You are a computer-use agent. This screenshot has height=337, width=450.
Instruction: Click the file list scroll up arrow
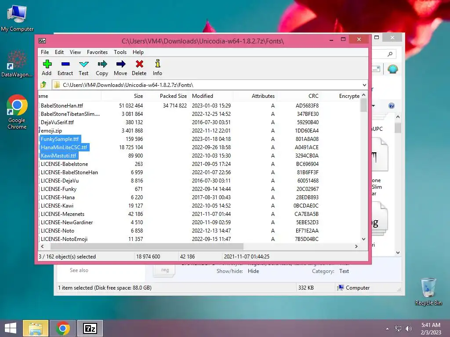(363, 95)
